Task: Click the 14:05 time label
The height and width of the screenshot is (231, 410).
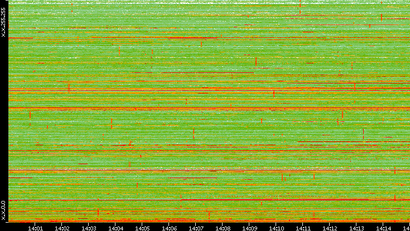Action: coord(142,228)
